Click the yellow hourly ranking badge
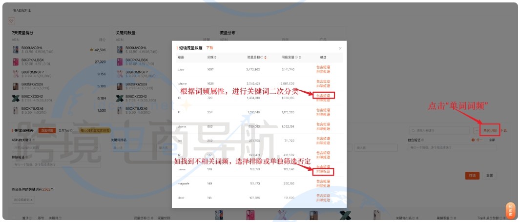 tap(95, 131)
